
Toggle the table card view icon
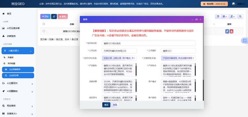point(218,16)
